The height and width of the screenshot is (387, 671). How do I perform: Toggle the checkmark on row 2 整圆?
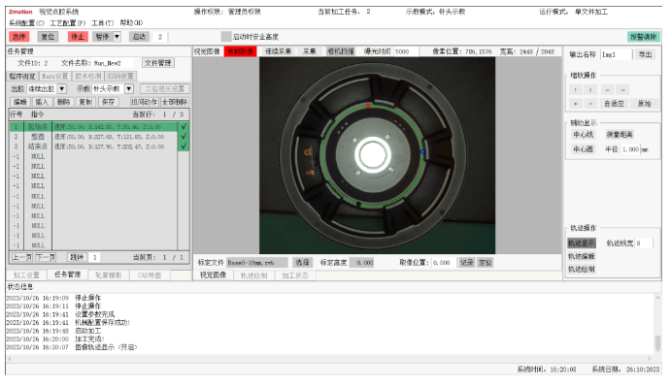point(184,137)
